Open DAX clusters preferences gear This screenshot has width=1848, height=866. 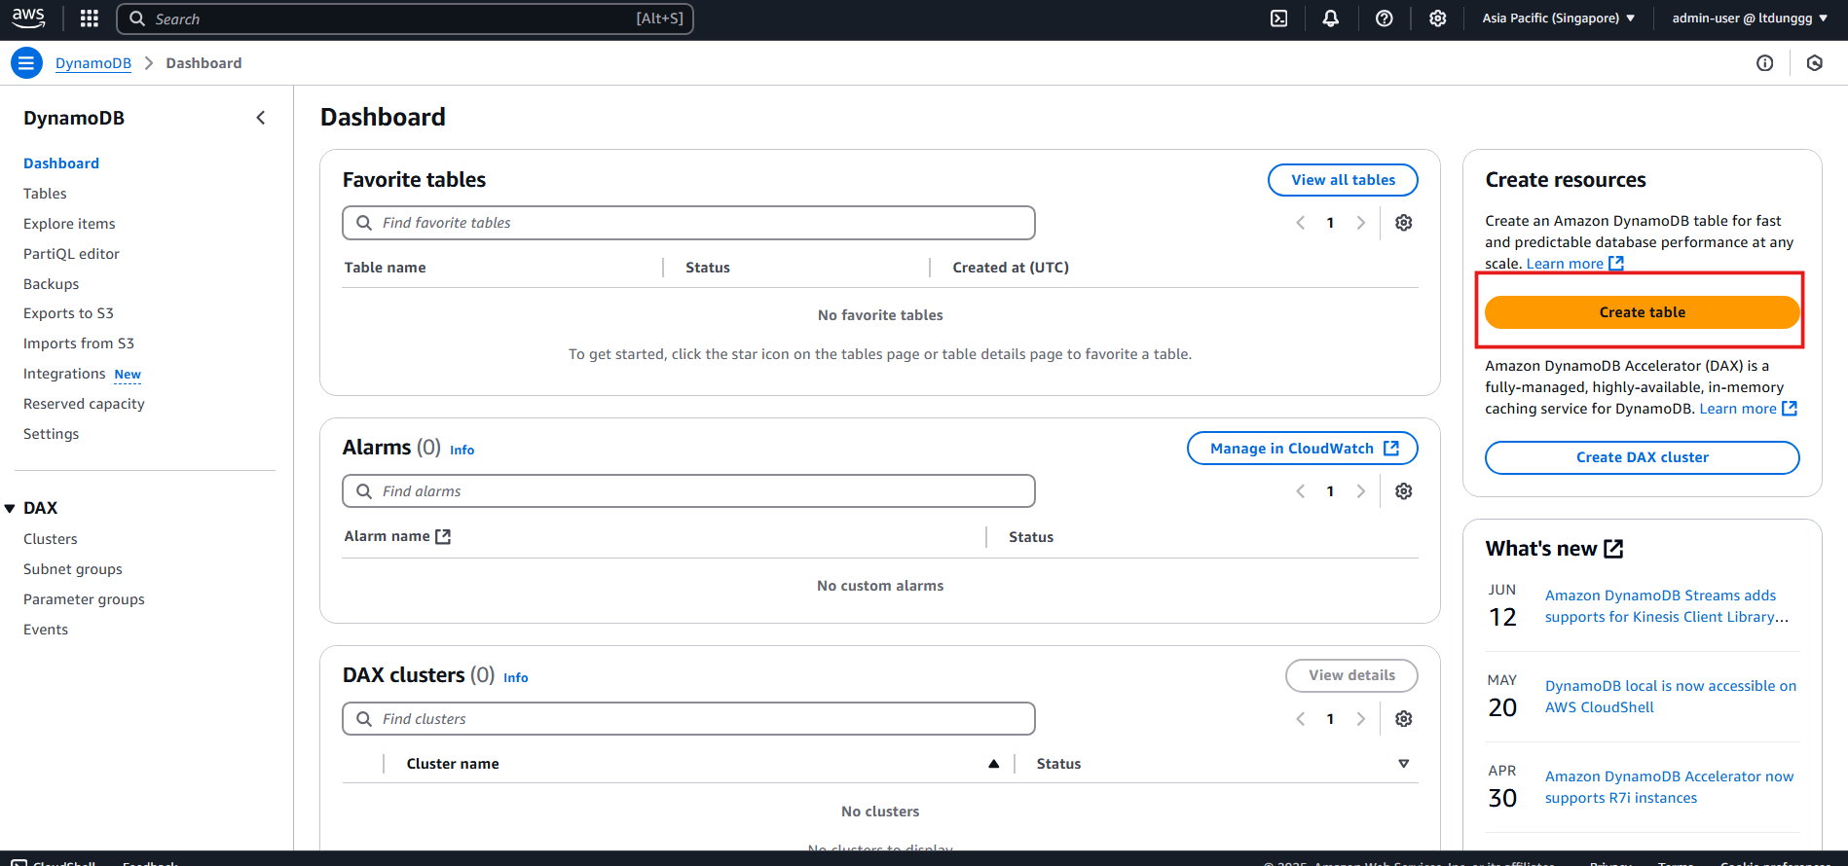click(1404, 719)
